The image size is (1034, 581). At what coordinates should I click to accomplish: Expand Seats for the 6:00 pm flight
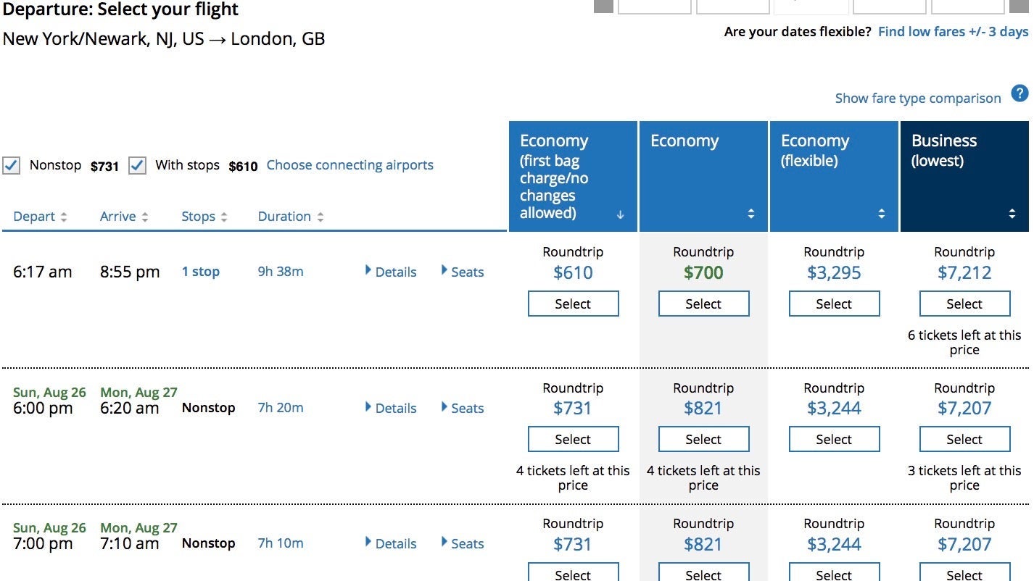pos(463,408)
